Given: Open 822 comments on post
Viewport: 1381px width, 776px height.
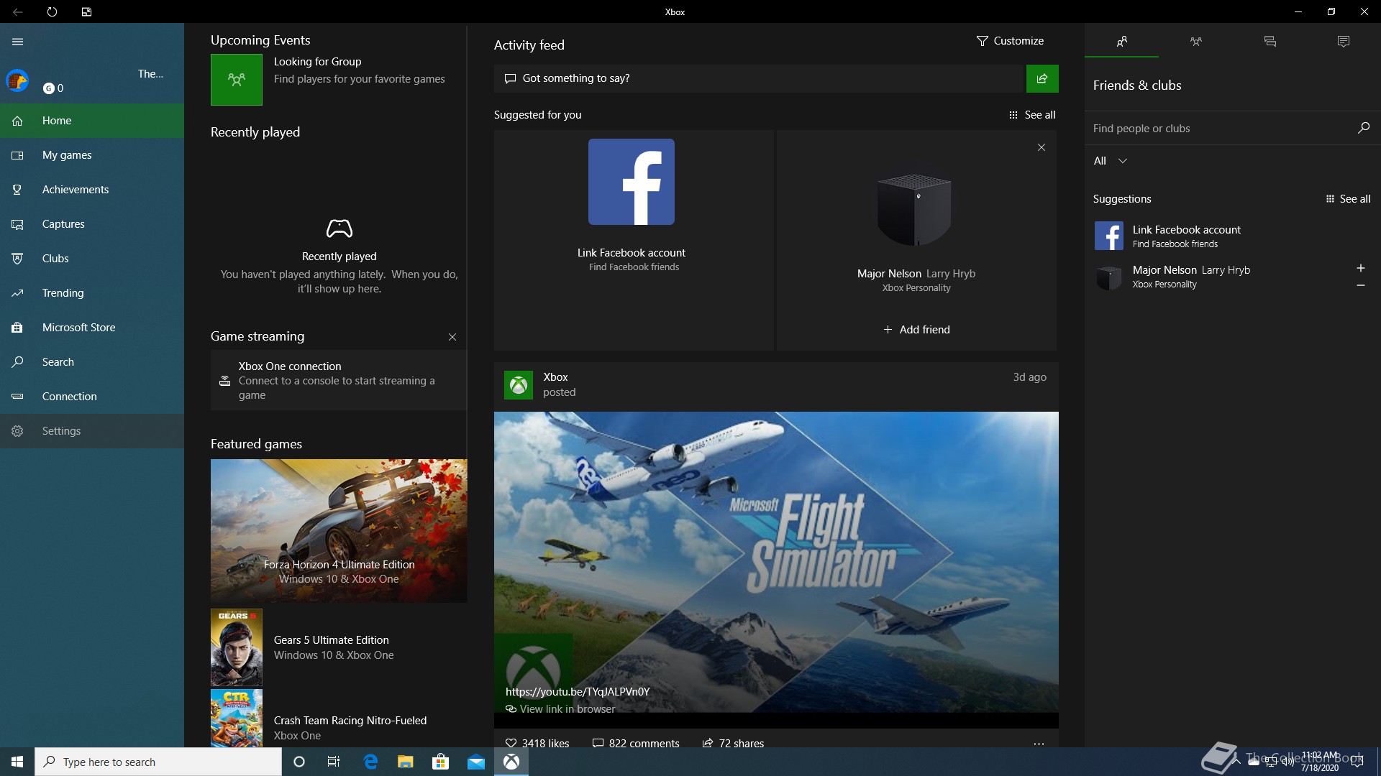Looking at the screenshot, I should (636, 743).
